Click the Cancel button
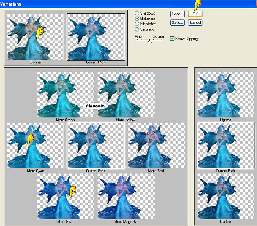The image size is (257, 226). (195, 23)
